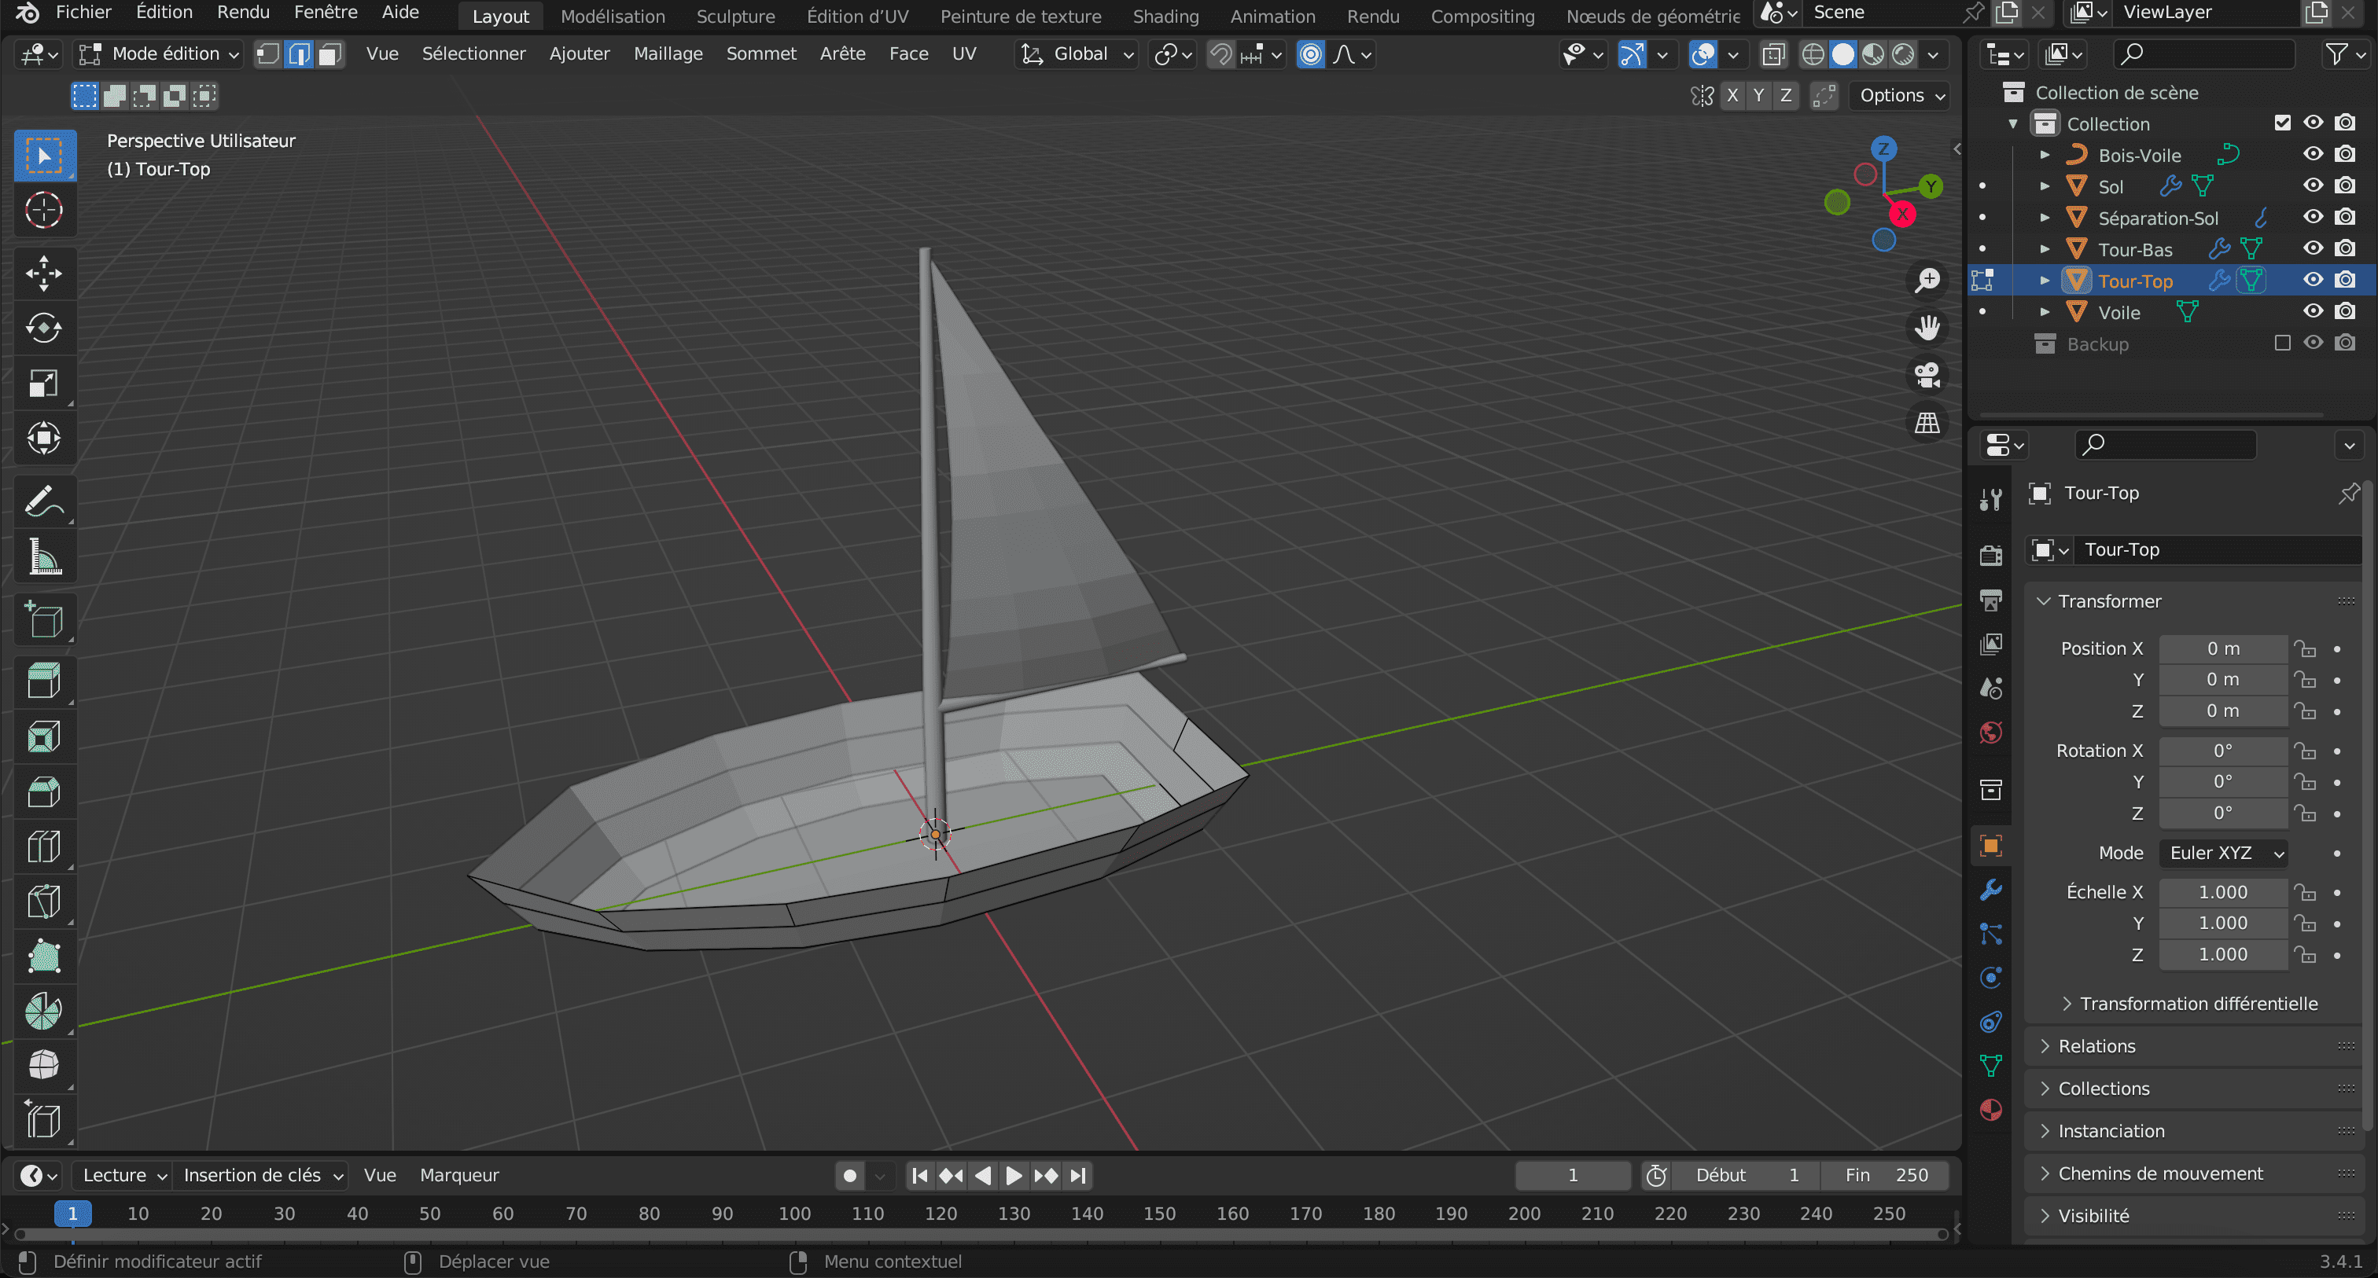Open Modifier properties tab (wrench icon)
The image size is (2378, 1278).
[1991, 890]
